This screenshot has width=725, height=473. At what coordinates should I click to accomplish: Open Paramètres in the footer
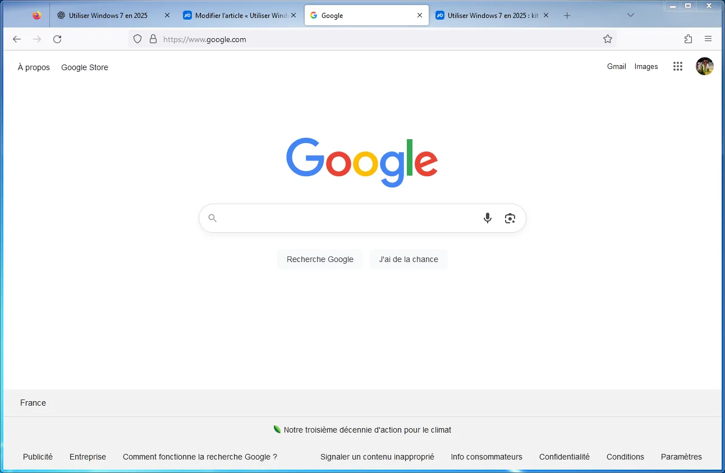pyautogui.click(x=681, y=457)
